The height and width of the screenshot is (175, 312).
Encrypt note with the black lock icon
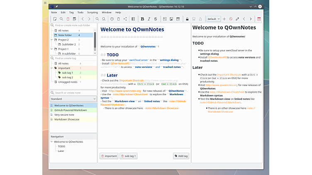pyautogui.click(x=187, y=19)
